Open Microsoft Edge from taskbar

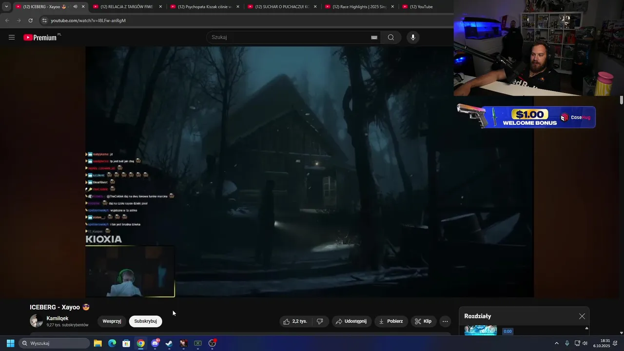click(x=112, y=343)
